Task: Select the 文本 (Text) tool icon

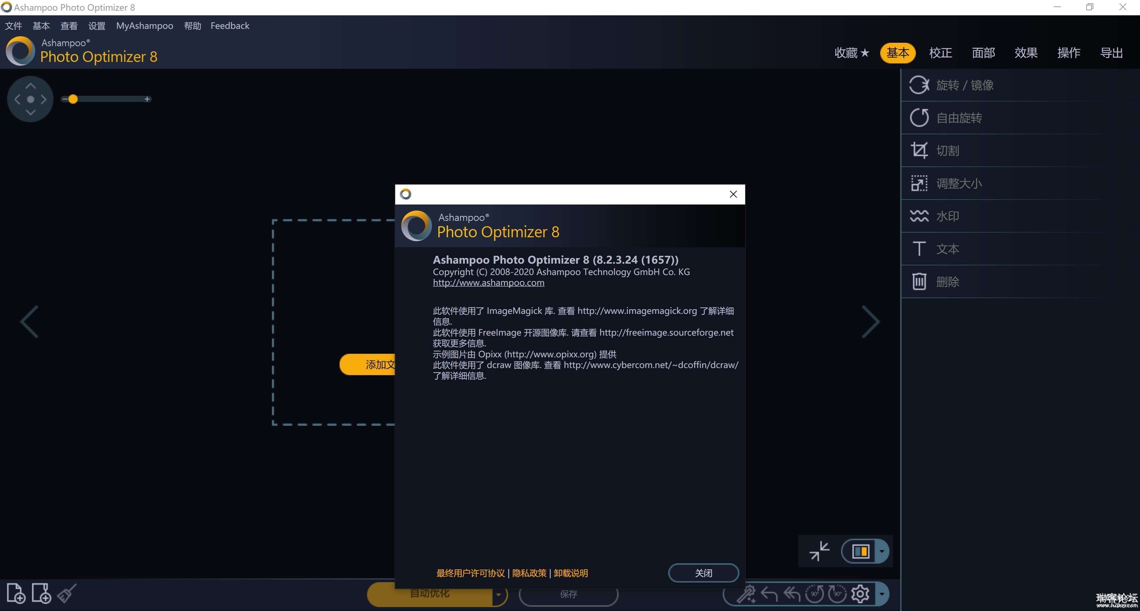Action: tap(919, 248)
